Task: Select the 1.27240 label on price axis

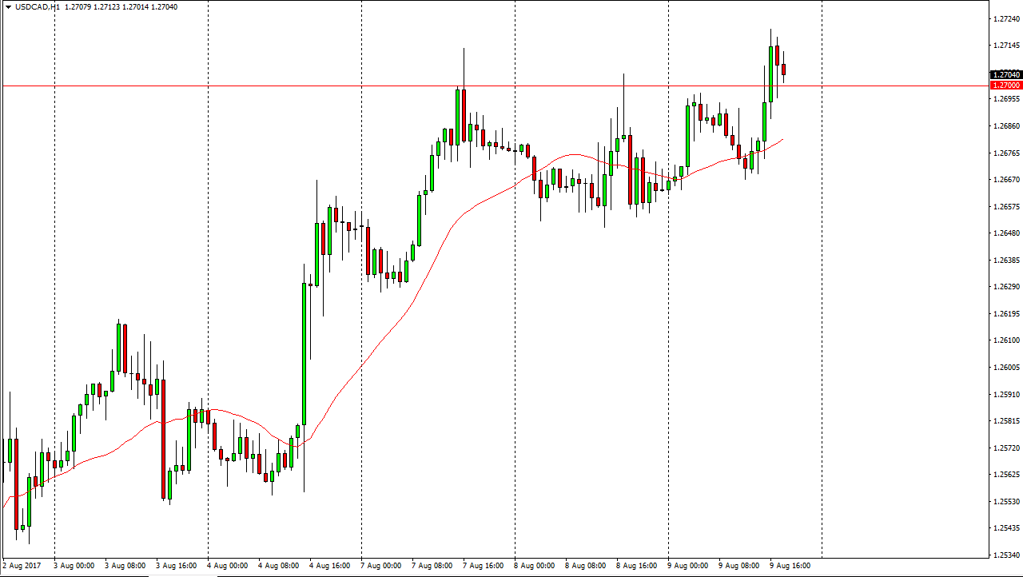Action: (x=1005, y=19)
